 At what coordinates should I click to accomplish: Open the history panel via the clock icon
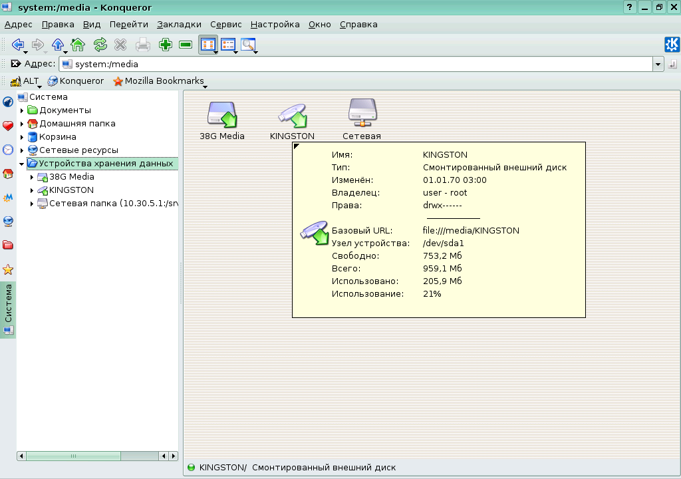click(7, 150)
